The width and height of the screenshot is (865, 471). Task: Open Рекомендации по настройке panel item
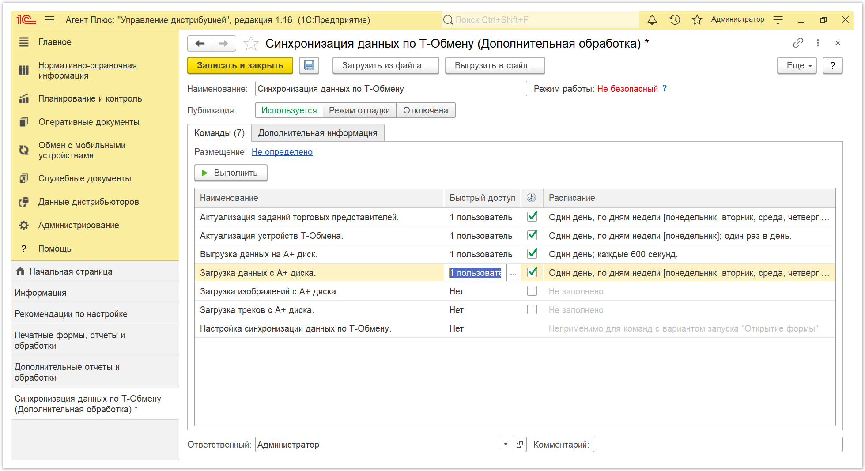pos(95,314)
